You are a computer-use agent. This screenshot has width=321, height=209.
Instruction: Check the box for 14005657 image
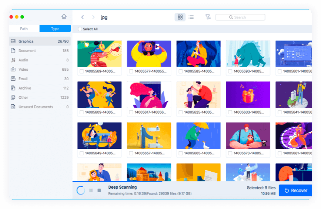click(x=131, y=153)
